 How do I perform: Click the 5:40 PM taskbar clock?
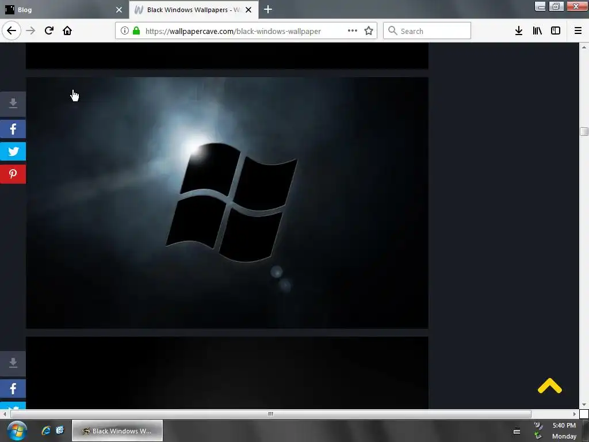[564, 425]
